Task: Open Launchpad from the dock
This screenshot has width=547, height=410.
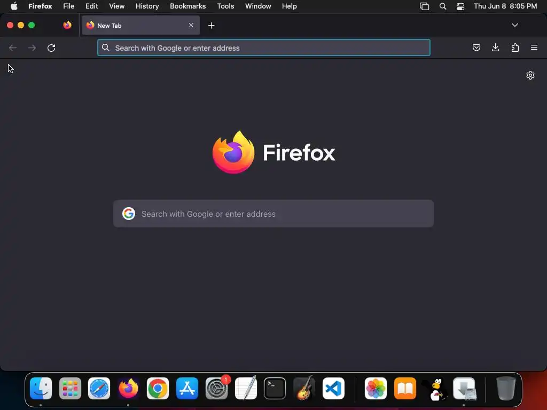Action: 70,388
